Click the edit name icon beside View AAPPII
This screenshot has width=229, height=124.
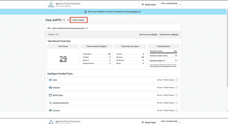64,20
